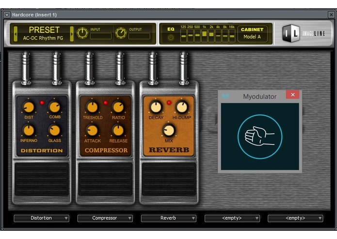Open the CABINET Model A selector
This screenshot has height=239, width=337.
point(252,34)
